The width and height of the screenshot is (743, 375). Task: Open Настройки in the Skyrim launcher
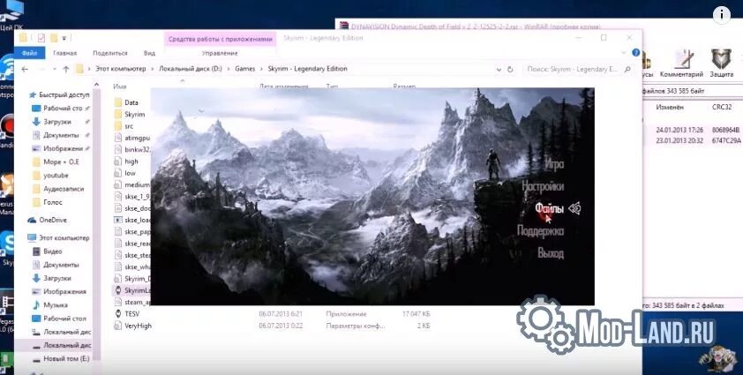point(543,186)
